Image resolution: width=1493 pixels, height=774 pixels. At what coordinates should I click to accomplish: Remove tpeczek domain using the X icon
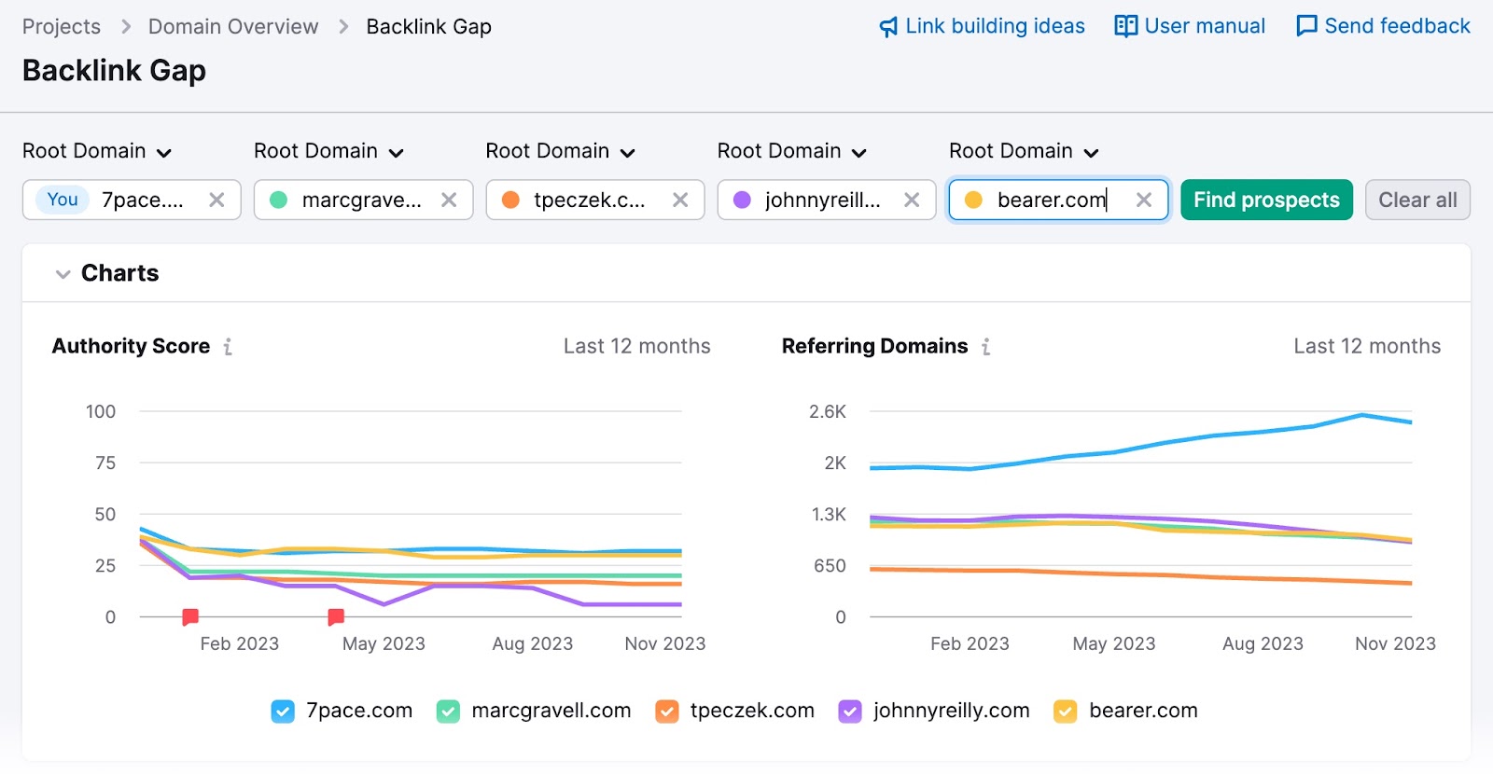click(x=680, y=200)
